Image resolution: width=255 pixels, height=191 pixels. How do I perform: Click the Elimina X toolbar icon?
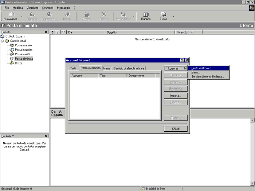point(104,15)
